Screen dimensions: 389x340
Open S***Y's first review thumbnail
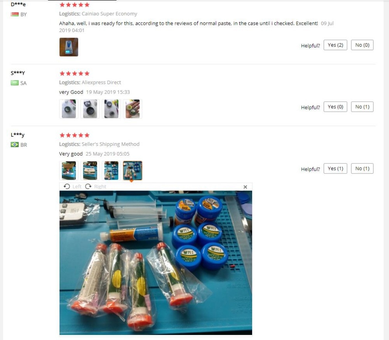tap(69, 109)
